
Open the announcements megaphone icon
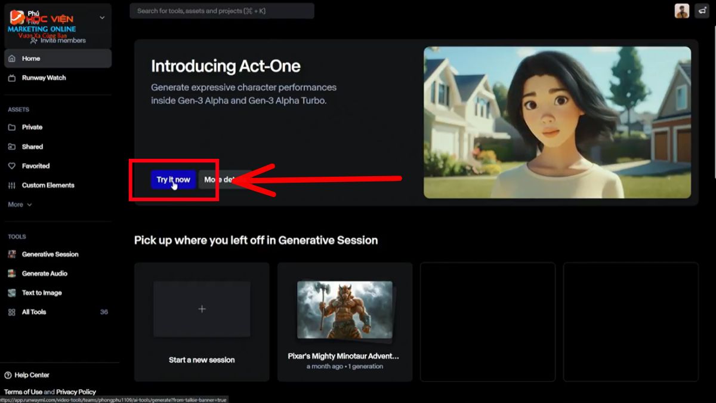702,11
